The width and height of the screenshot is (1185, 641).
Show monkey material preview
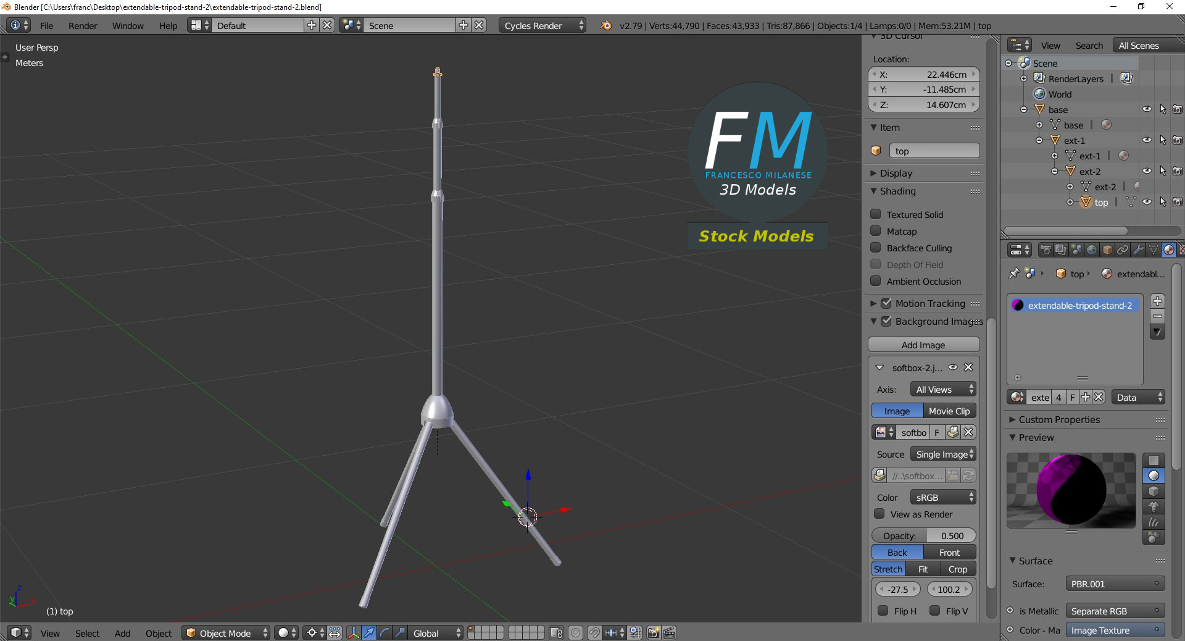click(x=1154, y=507)
